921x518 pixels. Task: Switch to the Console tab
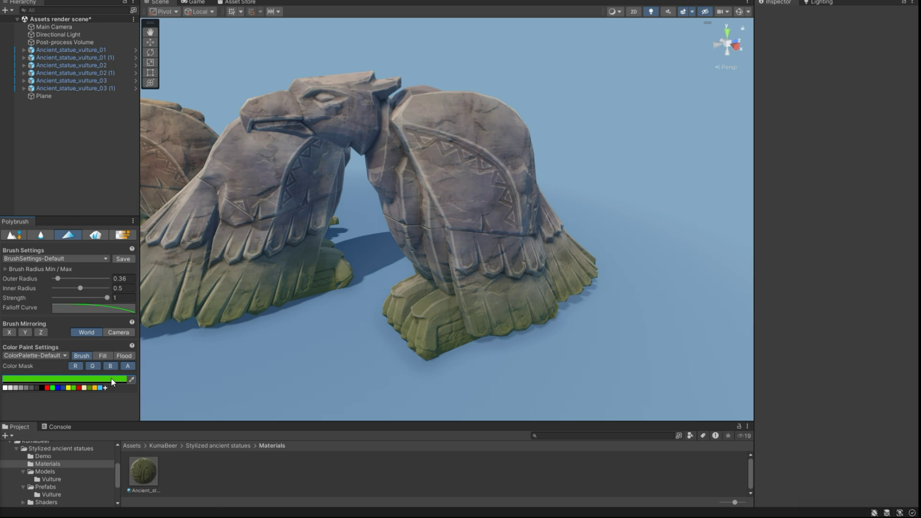pos(56,426)
